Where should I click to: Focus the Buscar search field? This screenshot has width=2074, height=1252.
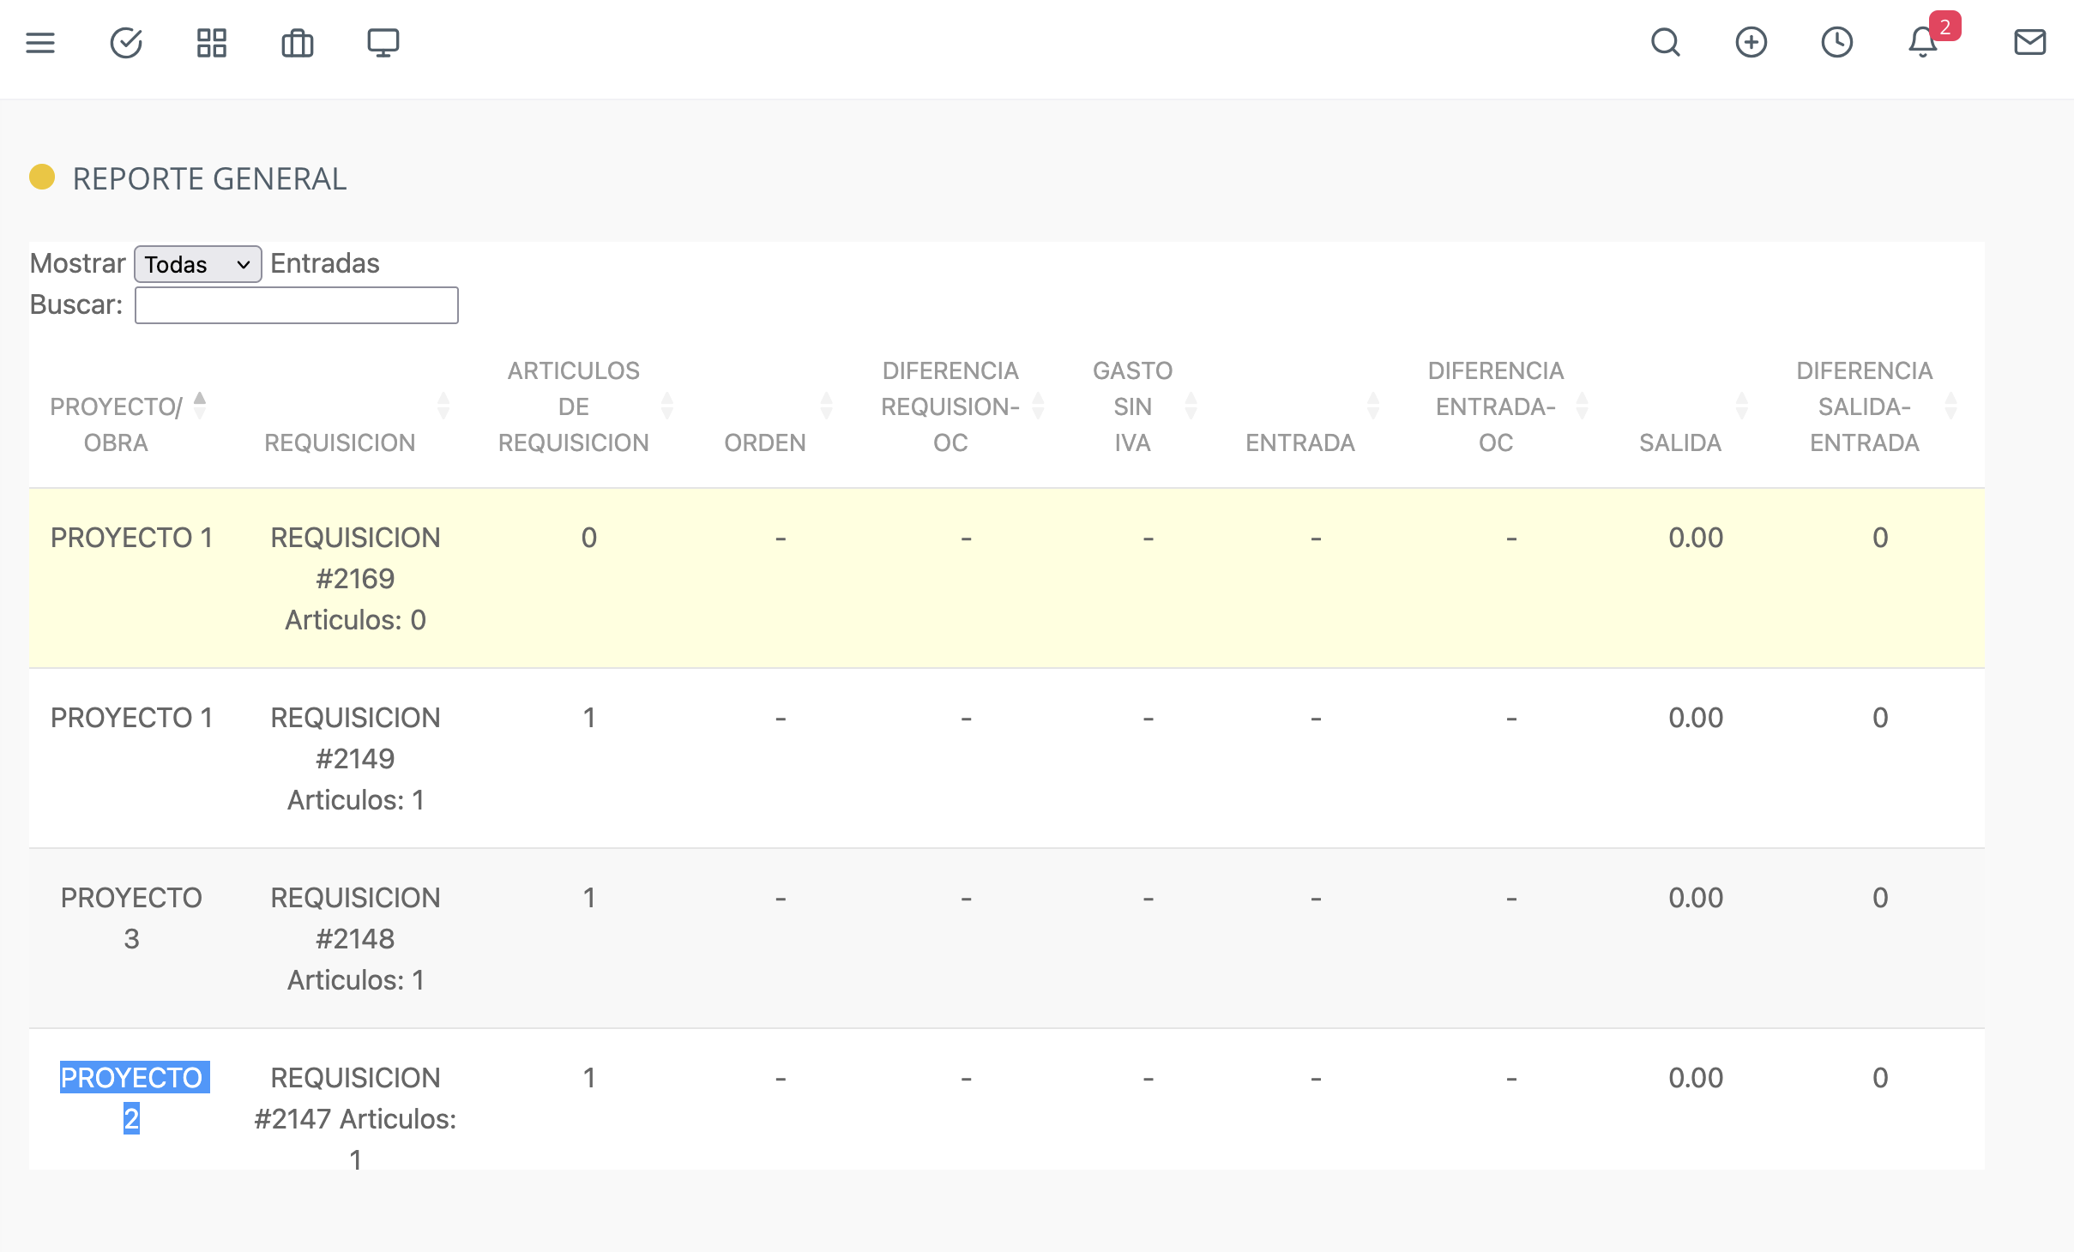tap(297, 305)
